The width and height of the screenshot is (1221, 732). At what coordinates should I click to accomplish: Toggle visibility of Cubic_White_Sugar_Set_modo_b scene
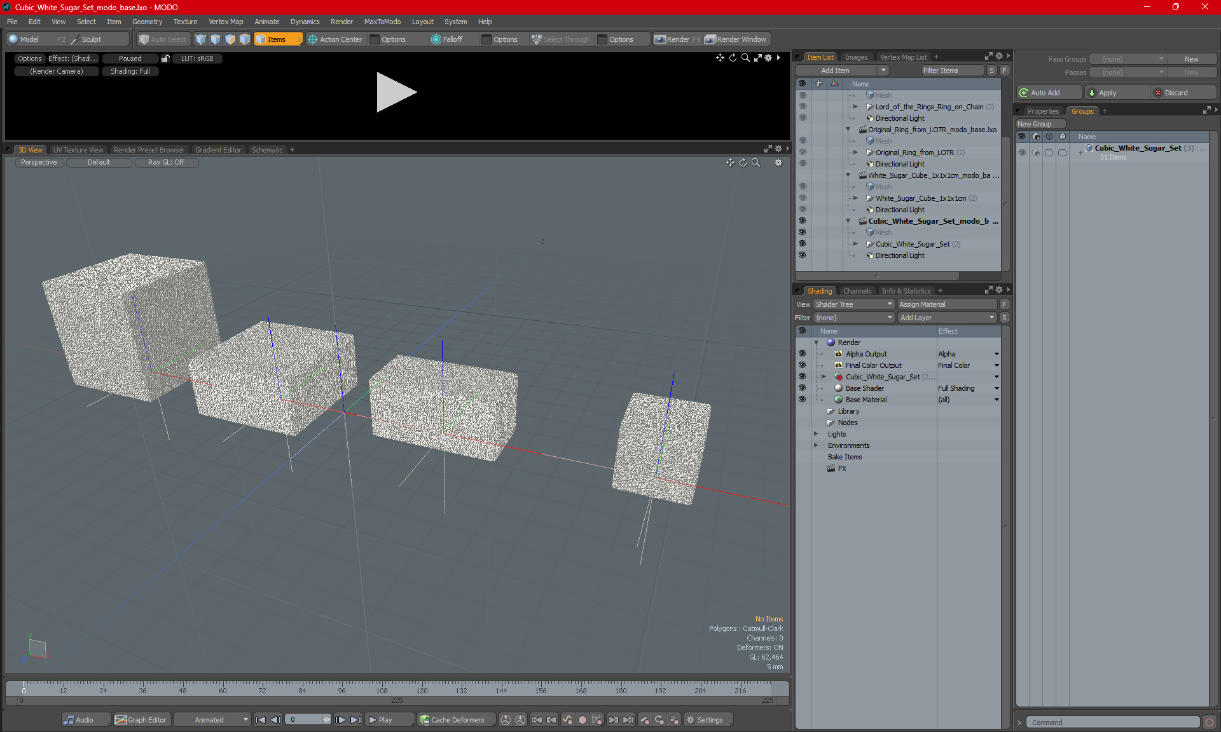click(x=802, y=220)
